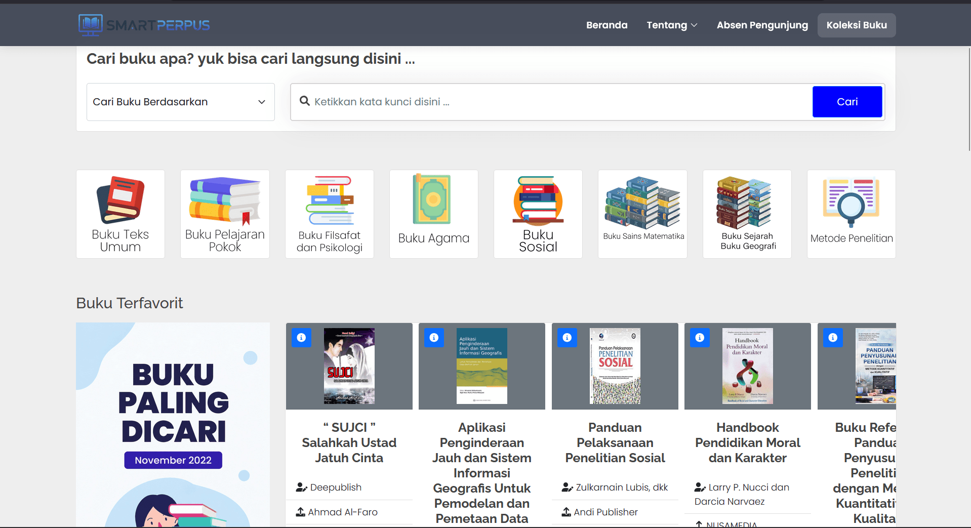Click the SUJCI book cover thumbnail

(x=349, y=366)
